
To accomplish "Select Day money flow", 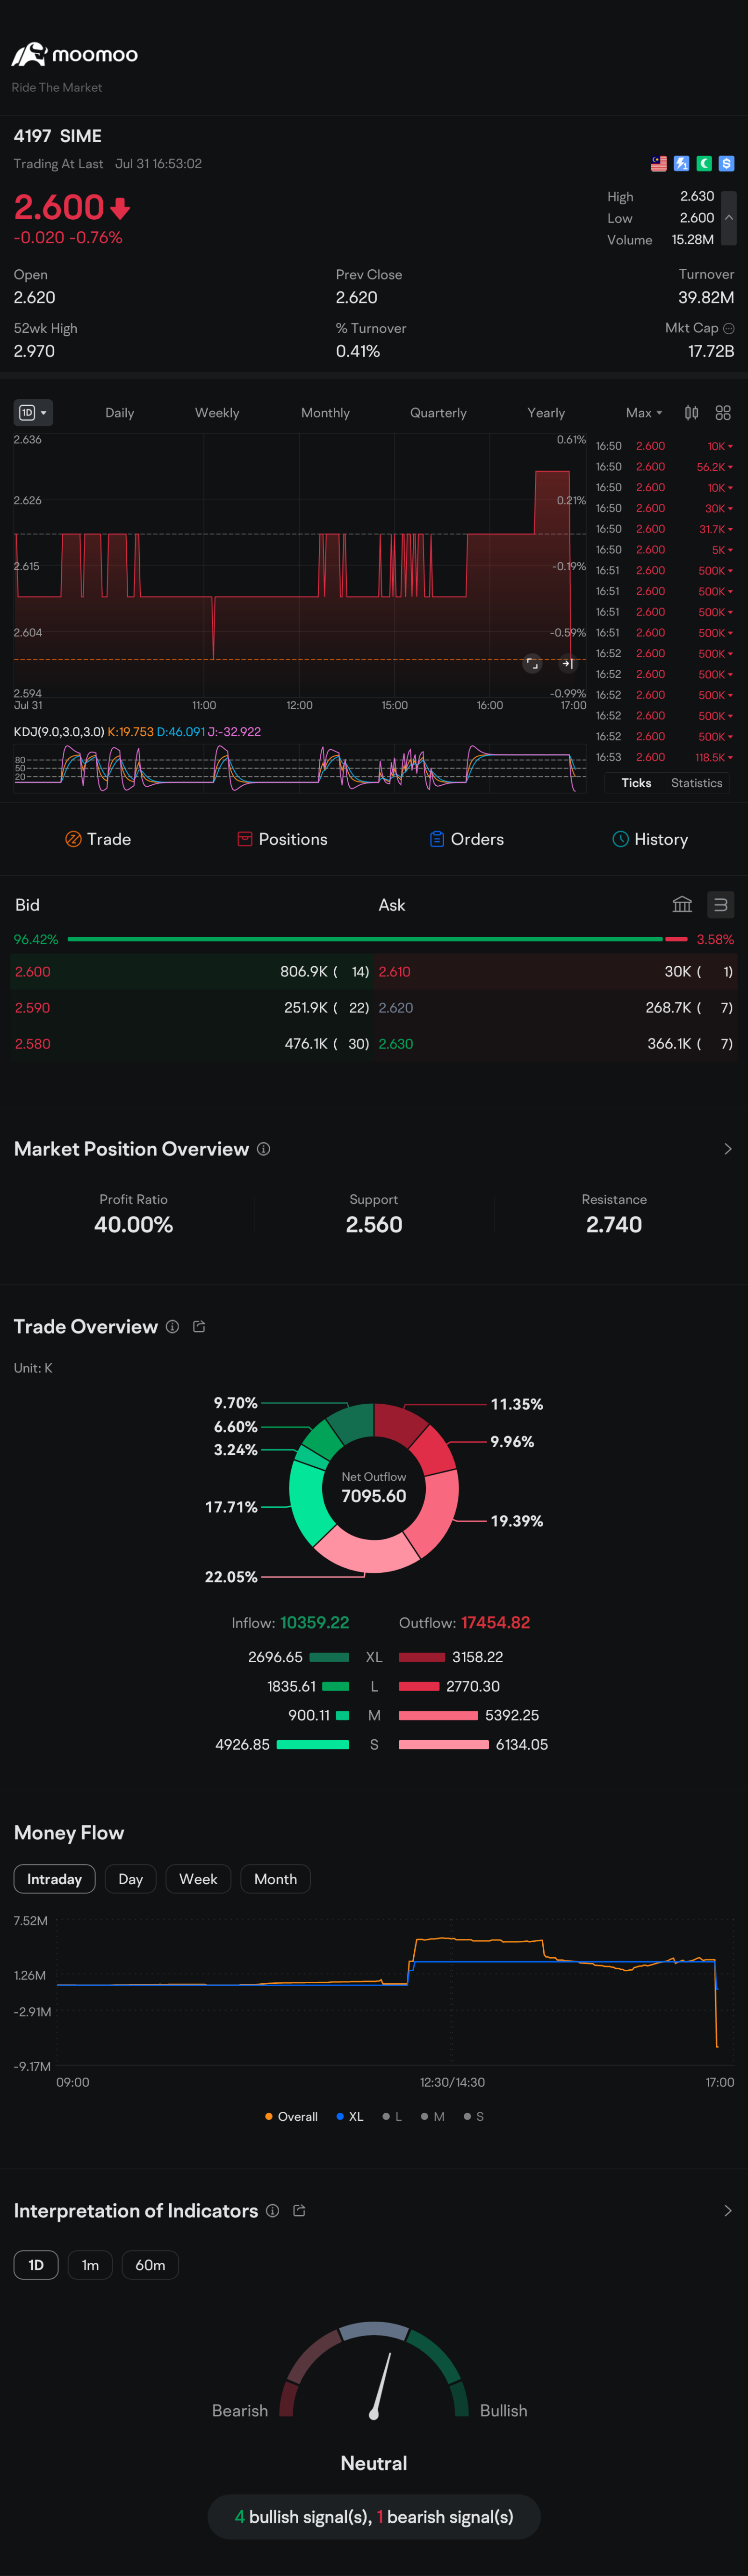I will (x=130, y=1879).
